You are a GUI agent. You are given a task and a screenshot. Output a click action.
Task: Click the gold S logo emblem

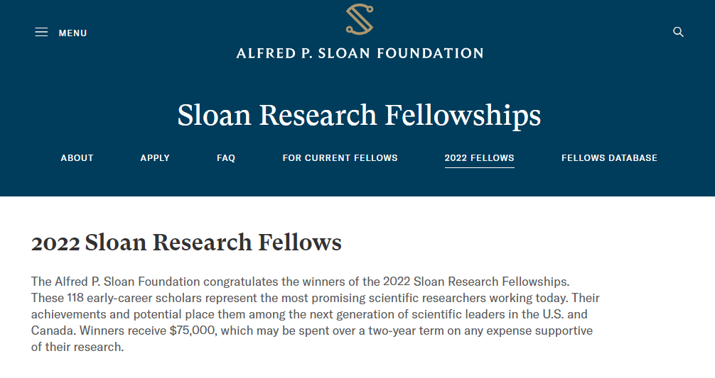pos(360,19)
